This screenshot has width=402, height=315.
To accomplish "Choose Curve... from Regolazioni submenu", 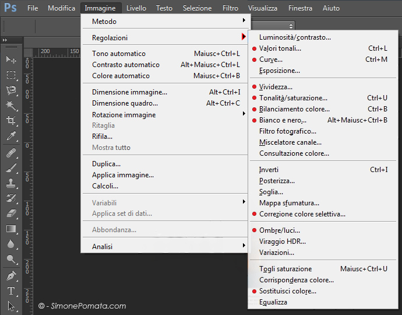I will click(271, 60).
